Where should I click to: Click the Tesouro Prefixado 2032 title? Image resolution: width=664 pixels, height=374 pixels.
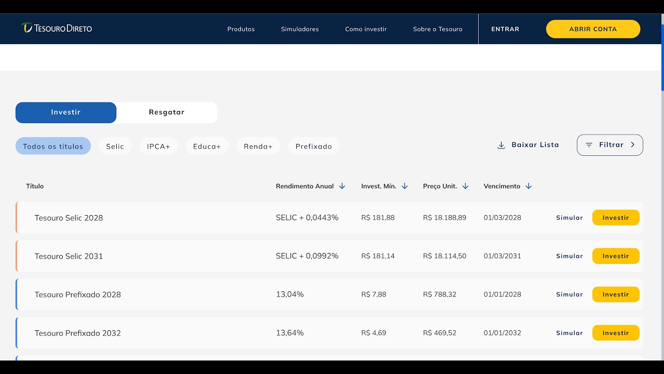coord(78,333)
